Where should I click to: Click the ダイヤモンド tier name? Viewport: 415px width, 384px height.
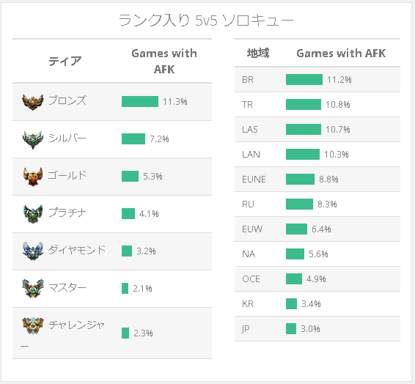[x=77, y=250]
